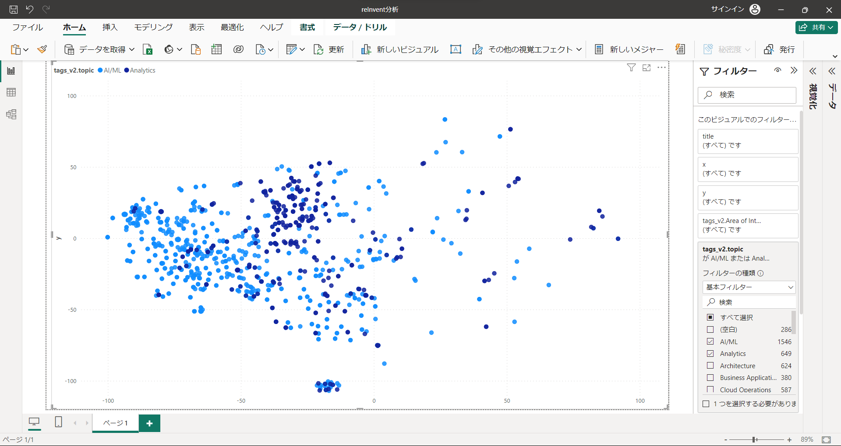Switch to Table view in left sidebar
Viewport: 841px width, 446px height.
click(11, 92)
